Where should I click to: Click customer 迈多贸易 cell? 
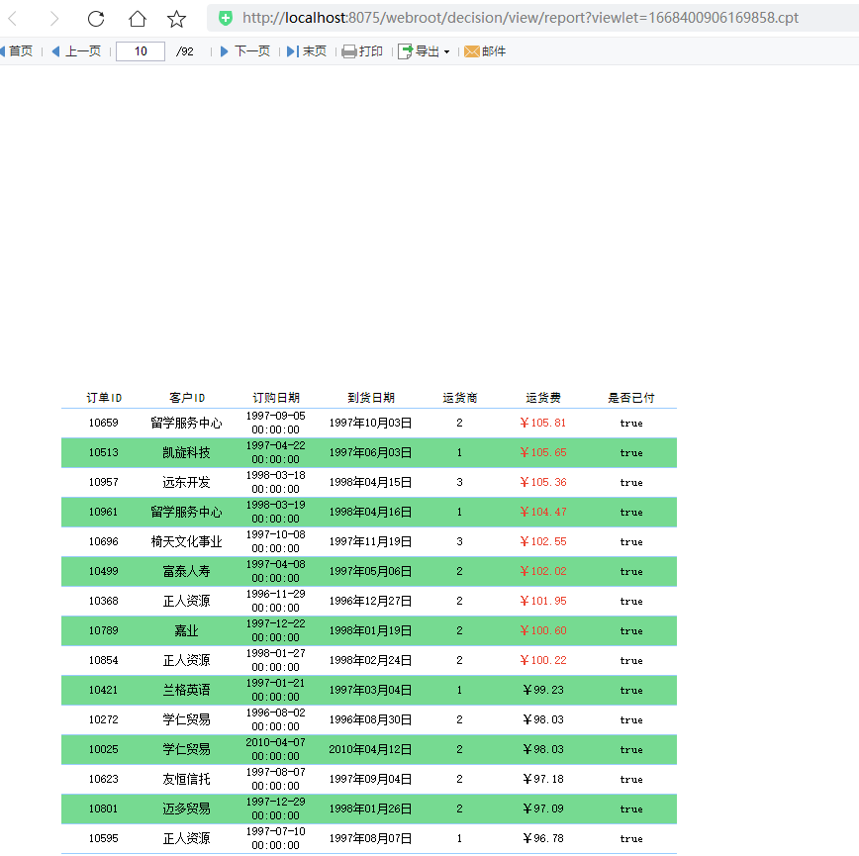click(186, 808)
